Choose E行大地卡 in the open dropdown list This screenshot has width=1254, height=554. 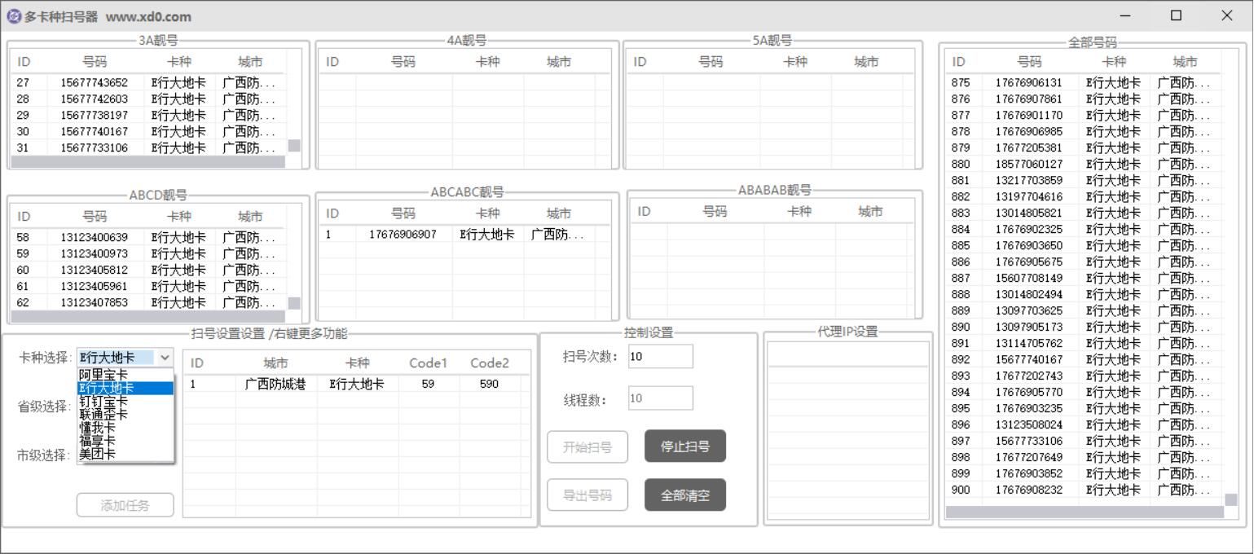coord(125,388)
